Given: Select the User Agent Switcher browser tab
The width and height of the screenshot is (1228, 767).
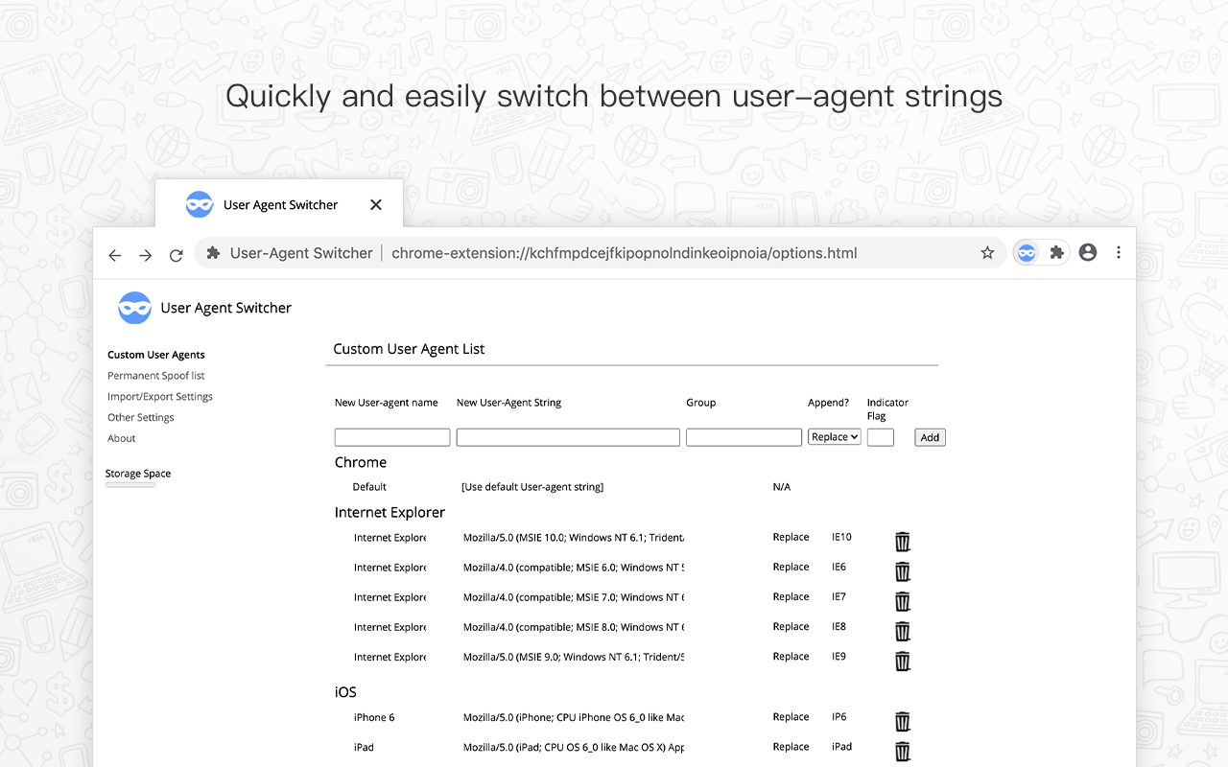Looking at the screenshot, I should click(x=278, y=204).
